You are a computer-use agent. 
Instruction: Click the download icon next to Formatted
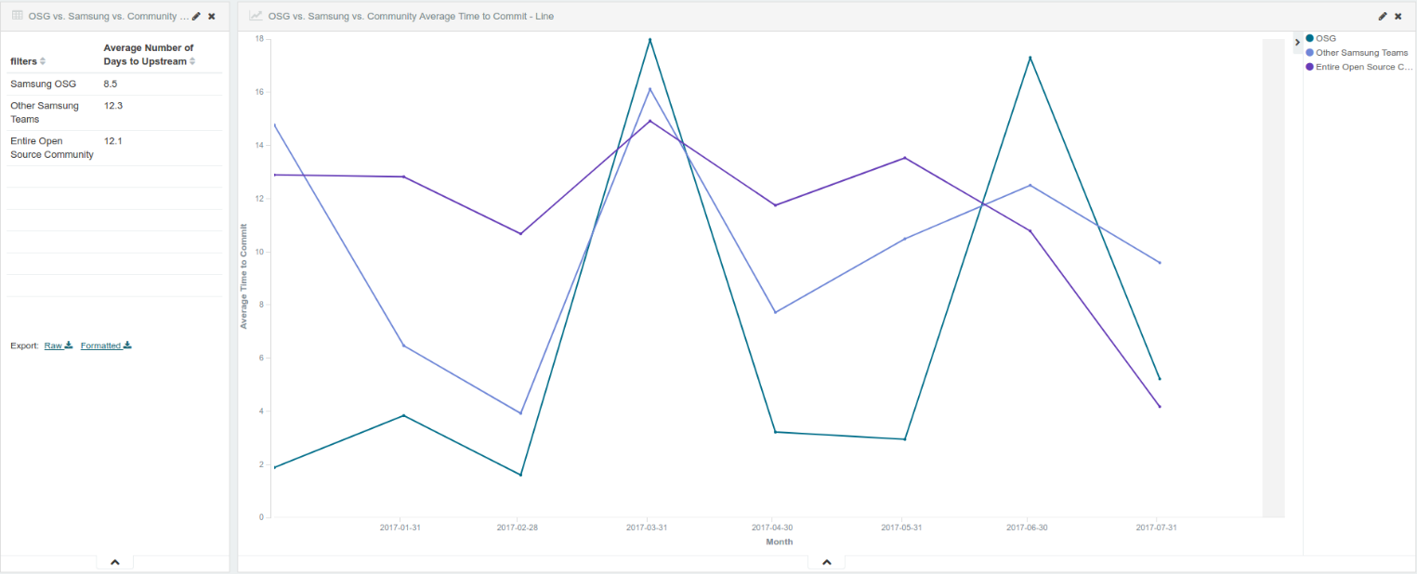pos(127,346)
